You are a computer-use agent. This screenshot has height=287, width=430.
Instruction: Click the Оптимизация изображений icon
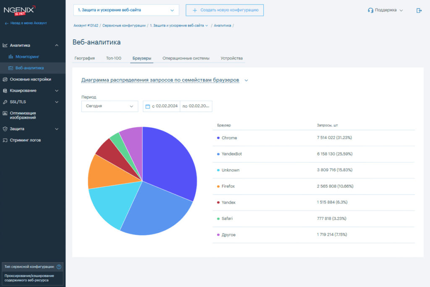pos(5,113)
